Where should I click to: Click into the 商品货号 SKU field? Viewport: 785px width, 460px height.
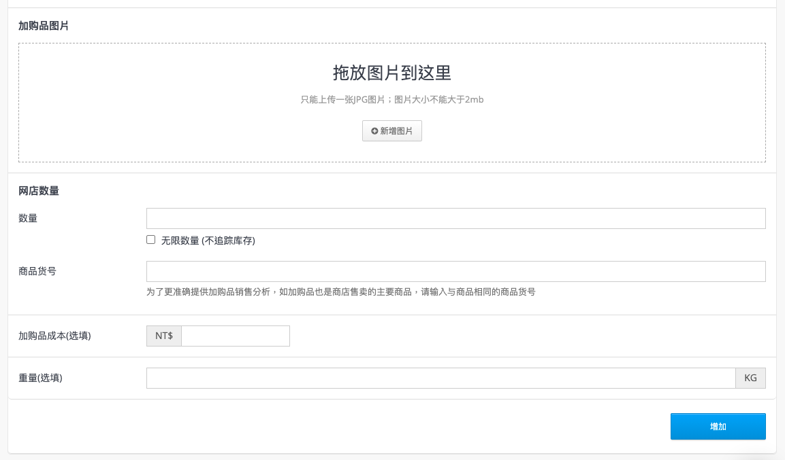pos(455,271)
